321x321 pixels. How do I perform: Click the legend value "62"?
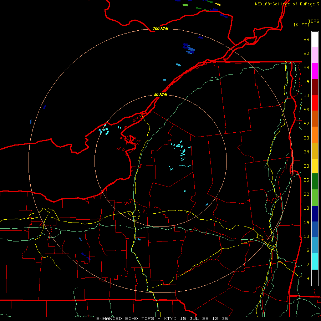pos(306,53)
